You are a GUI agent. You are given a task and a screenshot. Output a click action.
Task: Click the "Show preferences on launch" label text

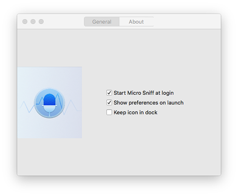[149, 103]
